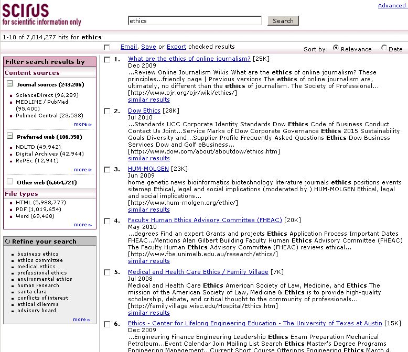Email the checked results
408x352 pixels.
tap(128, 47)
